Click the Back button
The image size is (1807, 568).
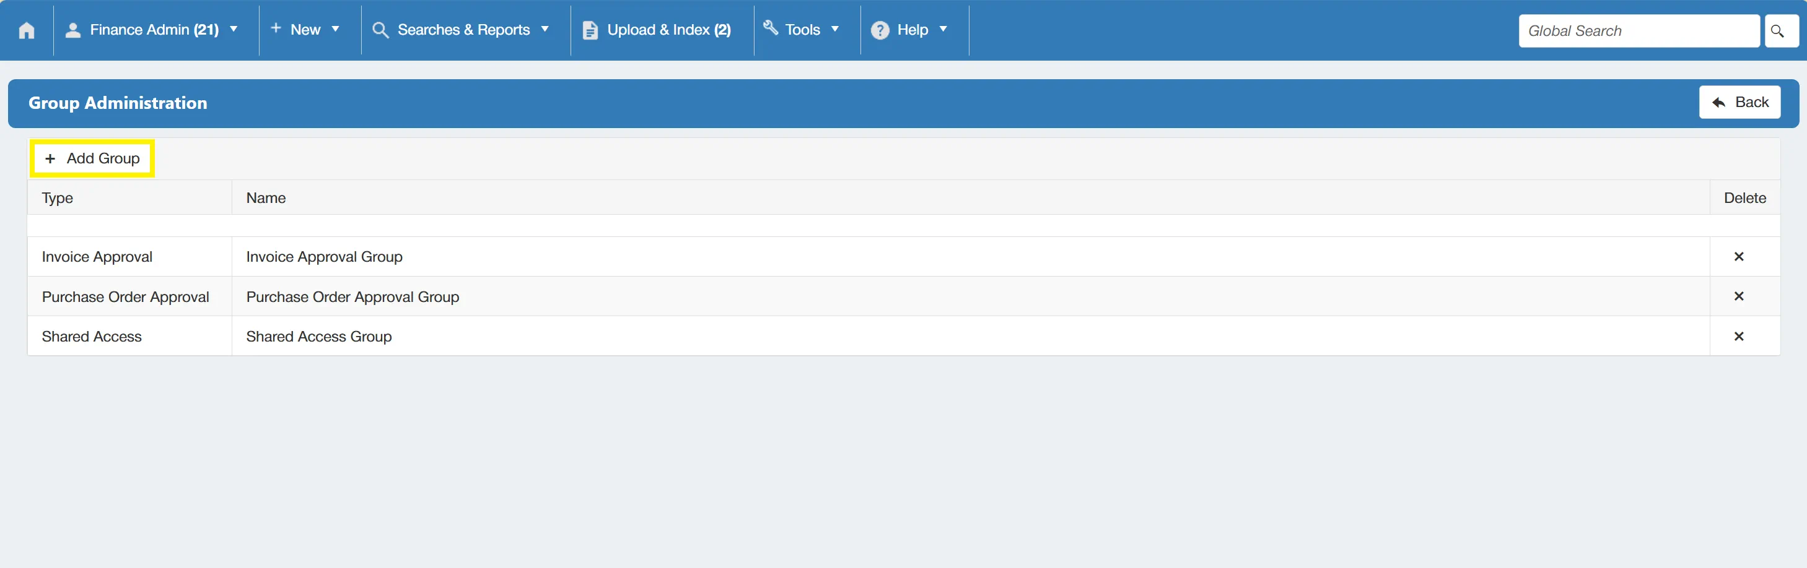(1739, 102)
